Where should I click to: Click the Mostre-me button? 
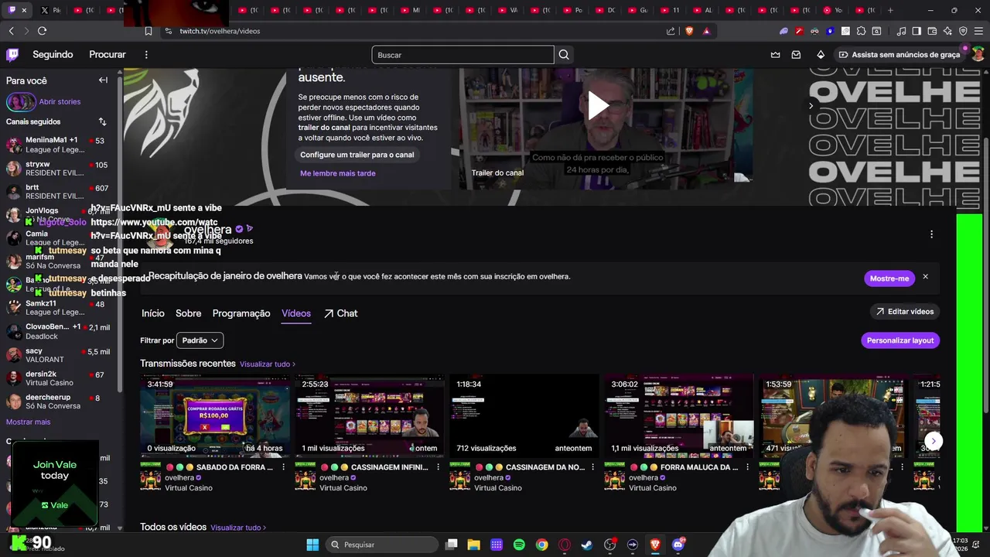(x=889, y=278)
